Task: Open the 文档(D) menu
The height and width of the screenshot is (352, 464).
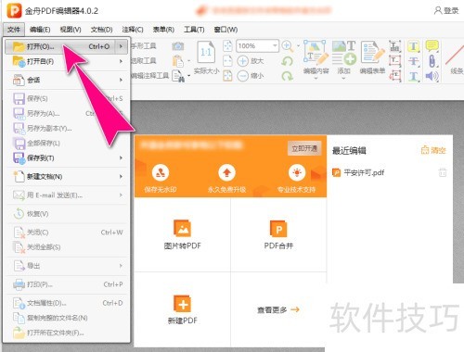Action: coord(101,30)
